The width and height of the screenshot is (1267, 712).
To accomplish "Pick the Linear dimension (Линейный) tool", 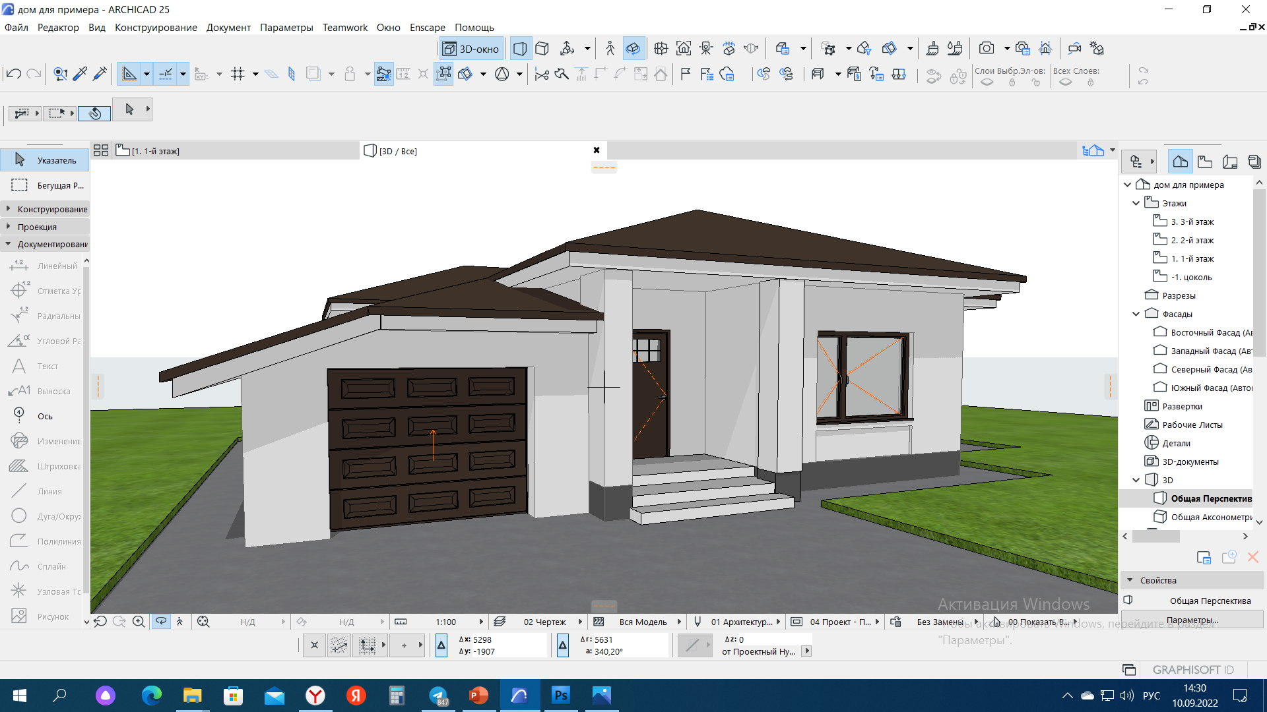I will [45, 266].
